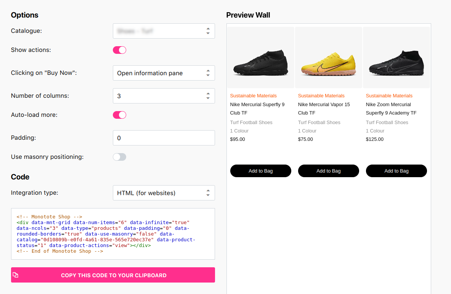
Task: Add Nike Mercurial Superfly 9 Club to bag
Action: 261,171
